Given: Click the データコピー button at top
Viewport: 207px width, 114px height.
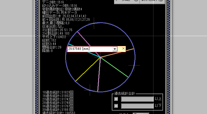Looking at the screenshot, I should (x=127, y=1).
